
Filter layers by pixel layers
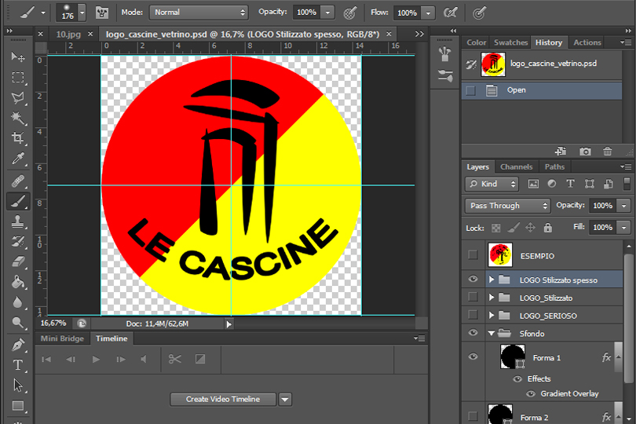[533, 184]
